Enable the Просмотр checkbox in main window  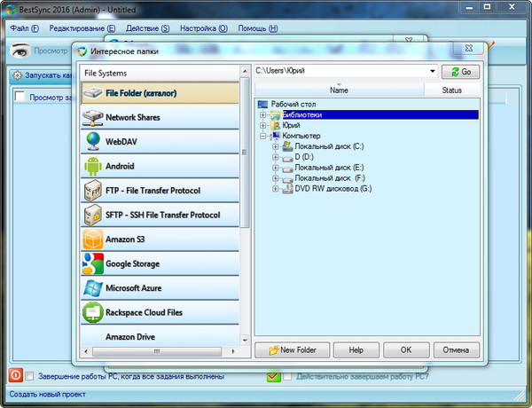tap(20, 98)
